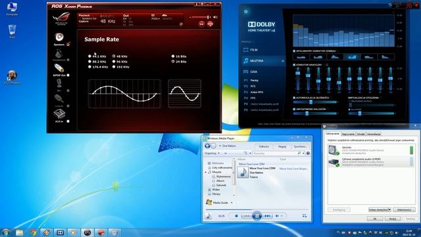Toggle Autoregulacja Głośności checkbox
The image size is (421, 237).
[294, 98]
